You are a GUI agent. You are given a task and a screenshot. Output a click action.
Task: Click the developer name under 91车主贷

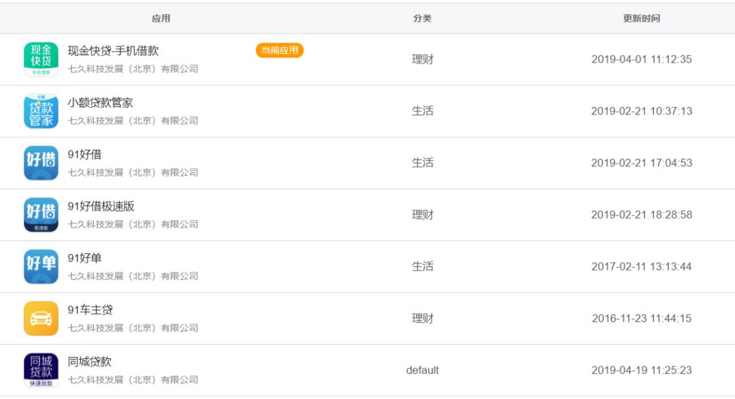click(x=133, y=328)
